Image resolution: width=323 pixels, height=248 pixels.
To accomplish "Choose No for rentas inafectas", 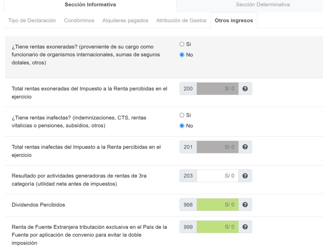I will tap(182, 126).
